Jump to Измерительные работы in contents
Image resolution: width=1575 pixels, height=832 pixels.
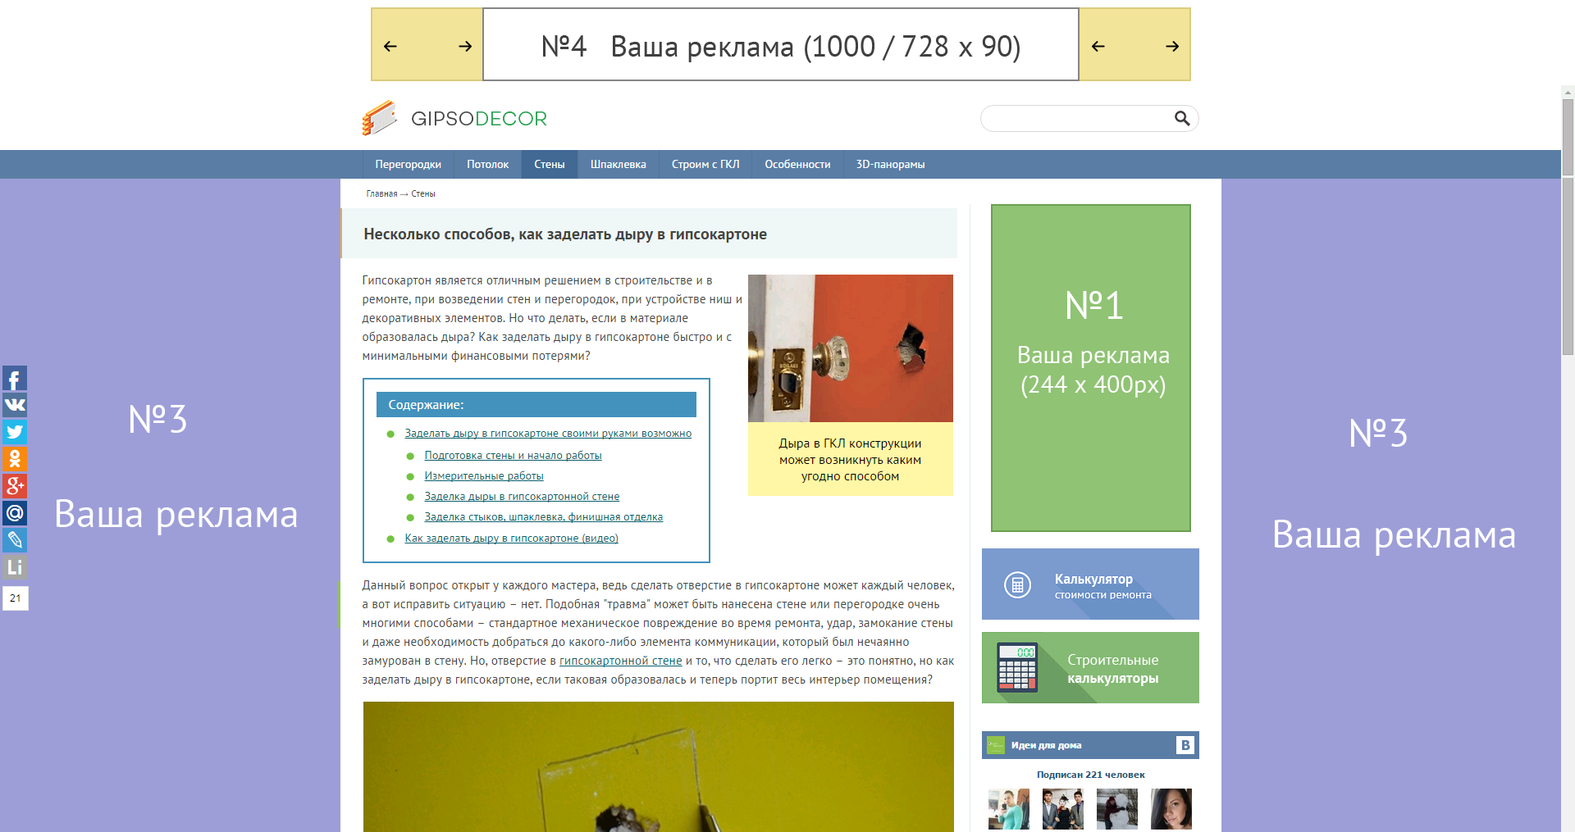(x=483, y=476)
